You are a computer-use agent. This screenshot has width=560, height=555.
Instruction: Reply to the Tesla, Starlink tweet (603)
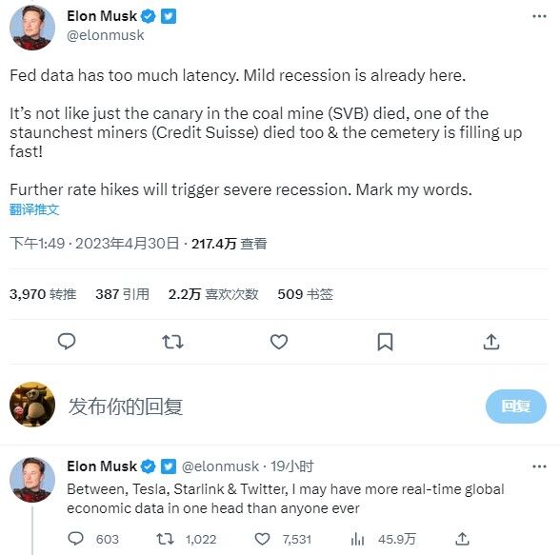(x=75, y=539)
